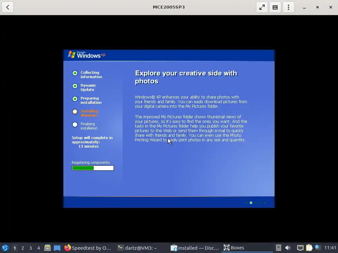This screenshot has height=253, width=338.
Task: Open the removable media tray icon
Action: click(279, 248)
